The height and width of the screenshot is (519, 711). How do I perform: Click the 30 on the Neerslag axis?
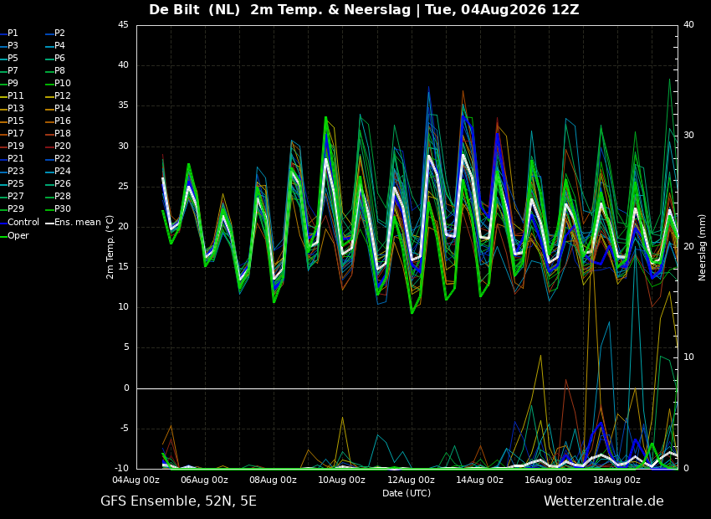(x=688, y=136)
